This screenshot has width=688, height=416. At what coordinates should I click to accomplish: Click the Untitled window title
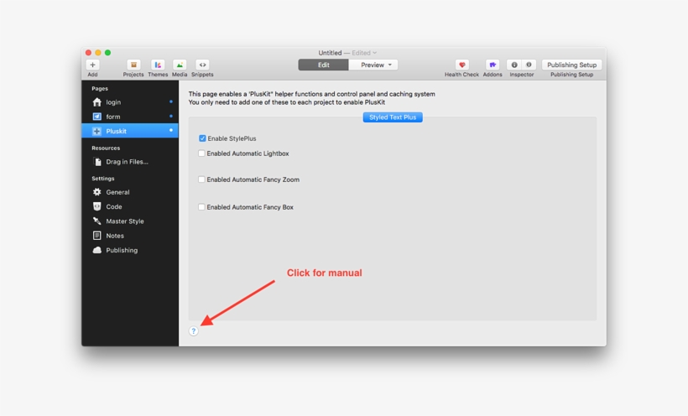(x=330, y=53)
